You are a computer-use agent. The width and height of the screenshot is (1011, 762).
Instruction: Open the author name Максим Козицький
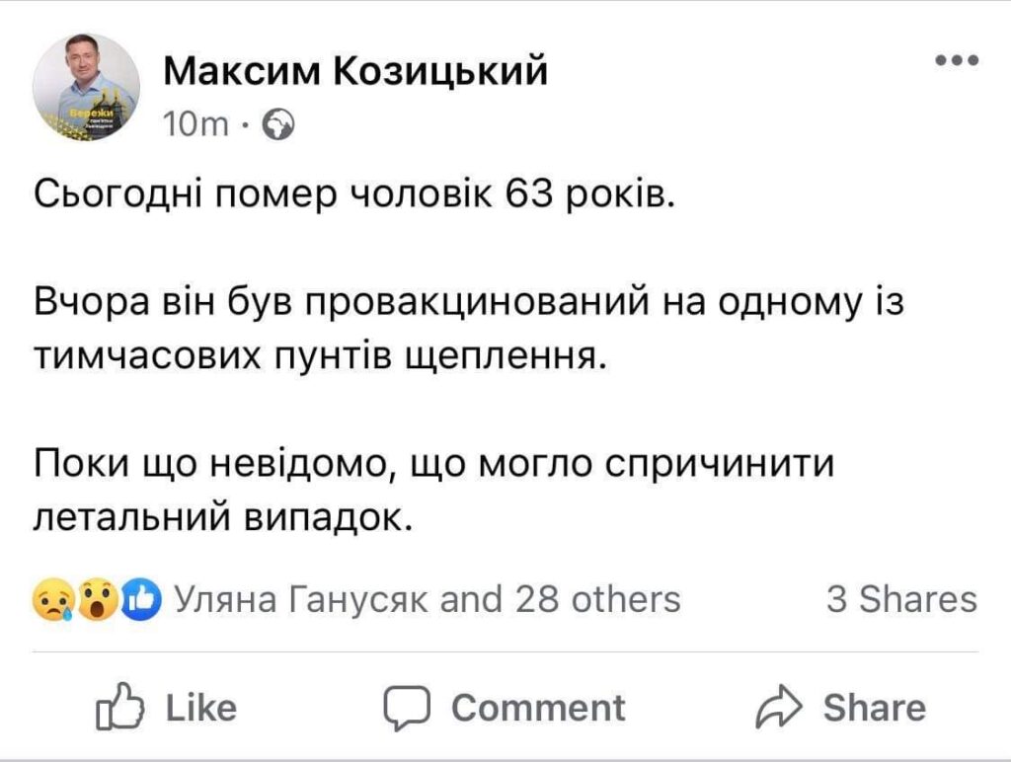(x=354, y=71)
